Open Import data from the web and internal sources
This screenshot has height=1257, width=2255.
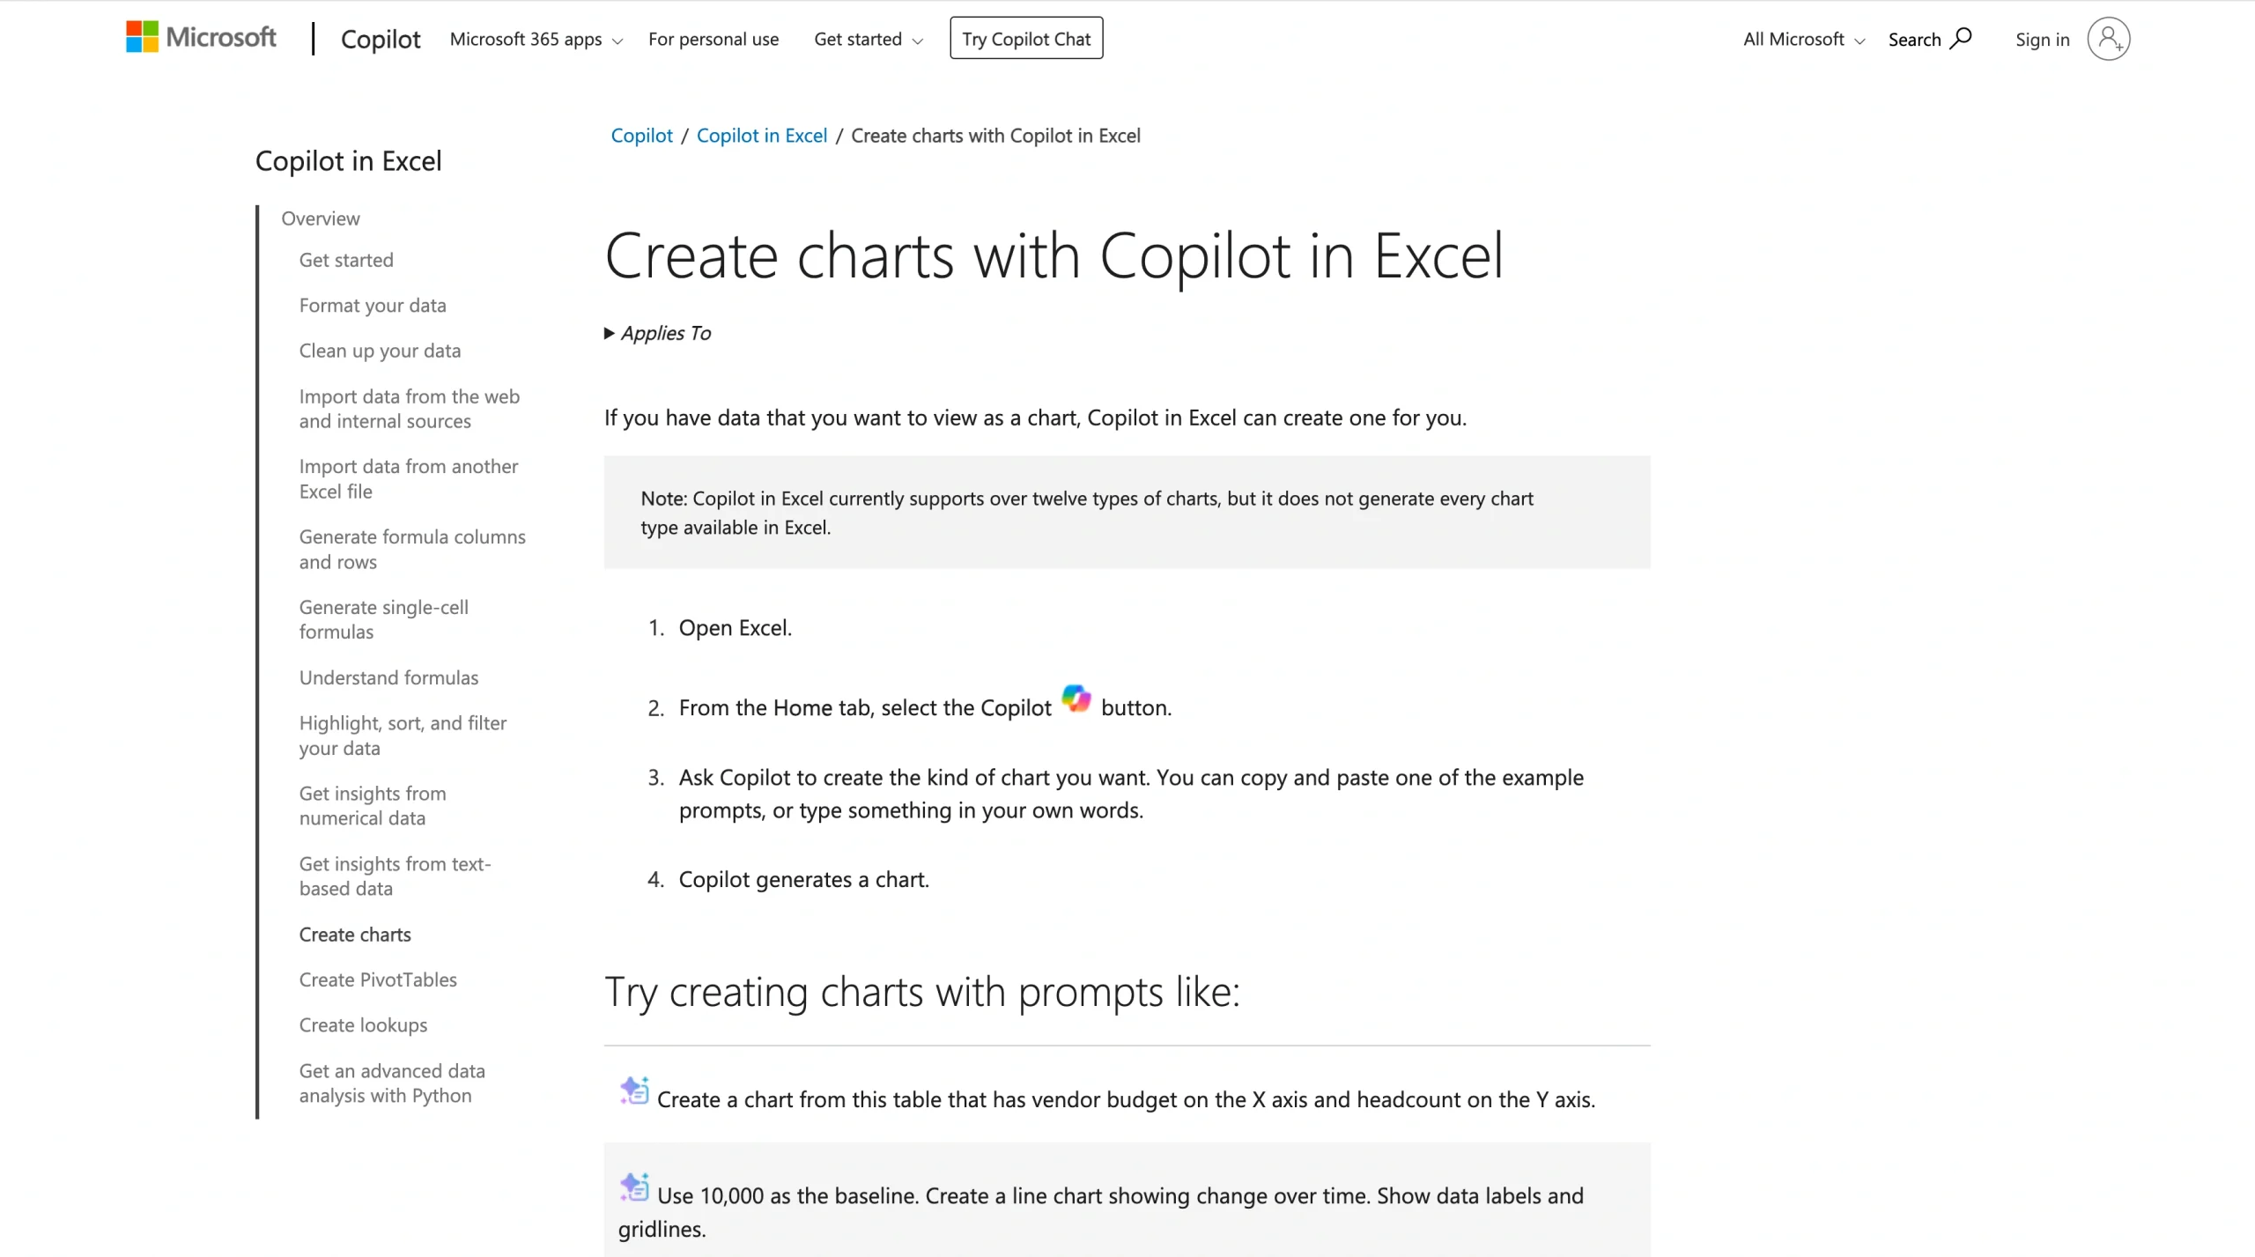(x=409, y=408)
